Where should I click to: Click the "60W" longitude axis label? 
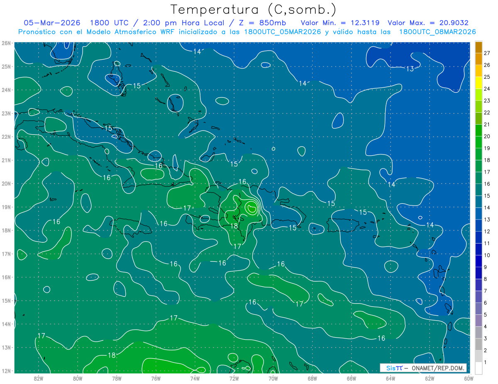click(469, 378)
